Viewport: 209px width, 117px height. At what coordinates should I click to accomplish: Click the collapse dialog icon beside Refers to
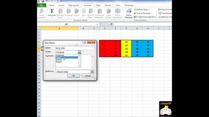click(92, 72)
